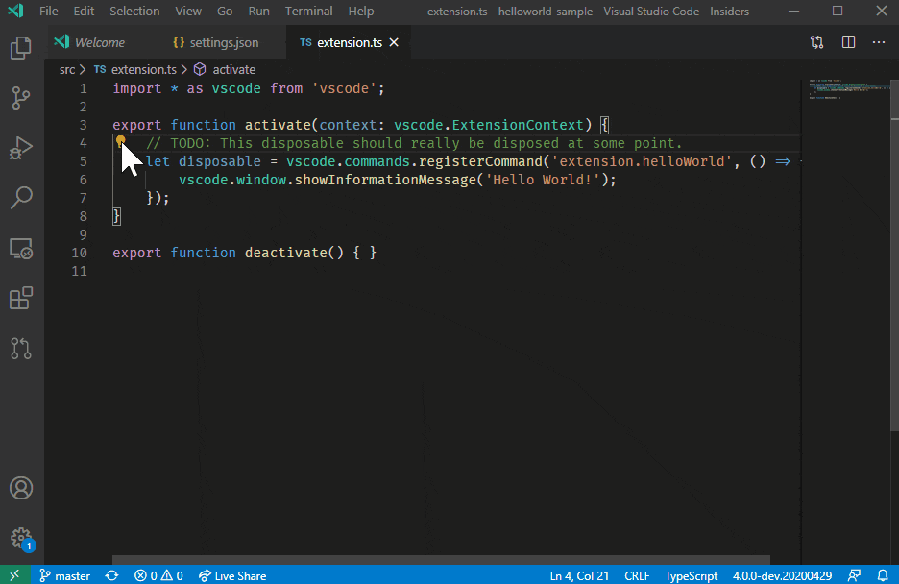Open the Manage gear menu
This screenshot has height=584, width=899.
(21, 539)
